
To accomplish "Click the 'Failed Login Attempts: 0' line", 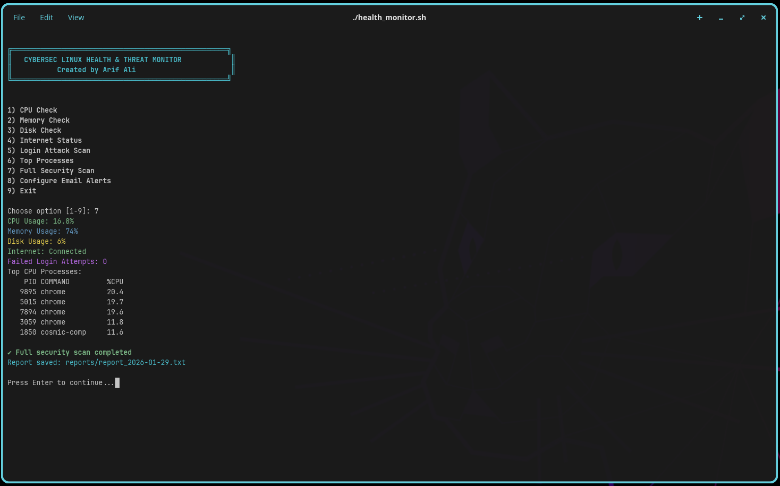I will [57, 262].
